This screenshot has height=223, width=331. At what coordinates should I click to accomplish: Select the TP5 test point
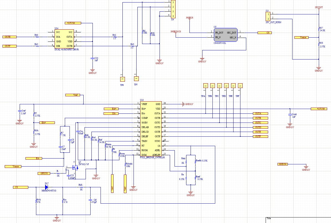[x=135, y=79]
